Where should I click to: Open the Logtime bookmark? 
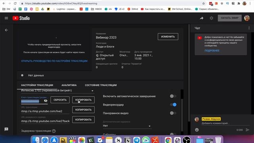point(64,9)
